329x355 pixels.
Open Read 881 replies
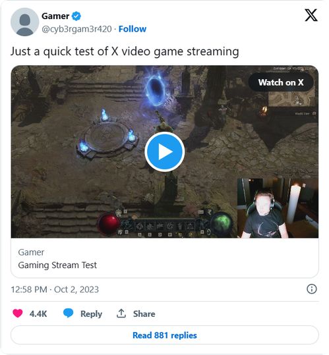[165, 335]
